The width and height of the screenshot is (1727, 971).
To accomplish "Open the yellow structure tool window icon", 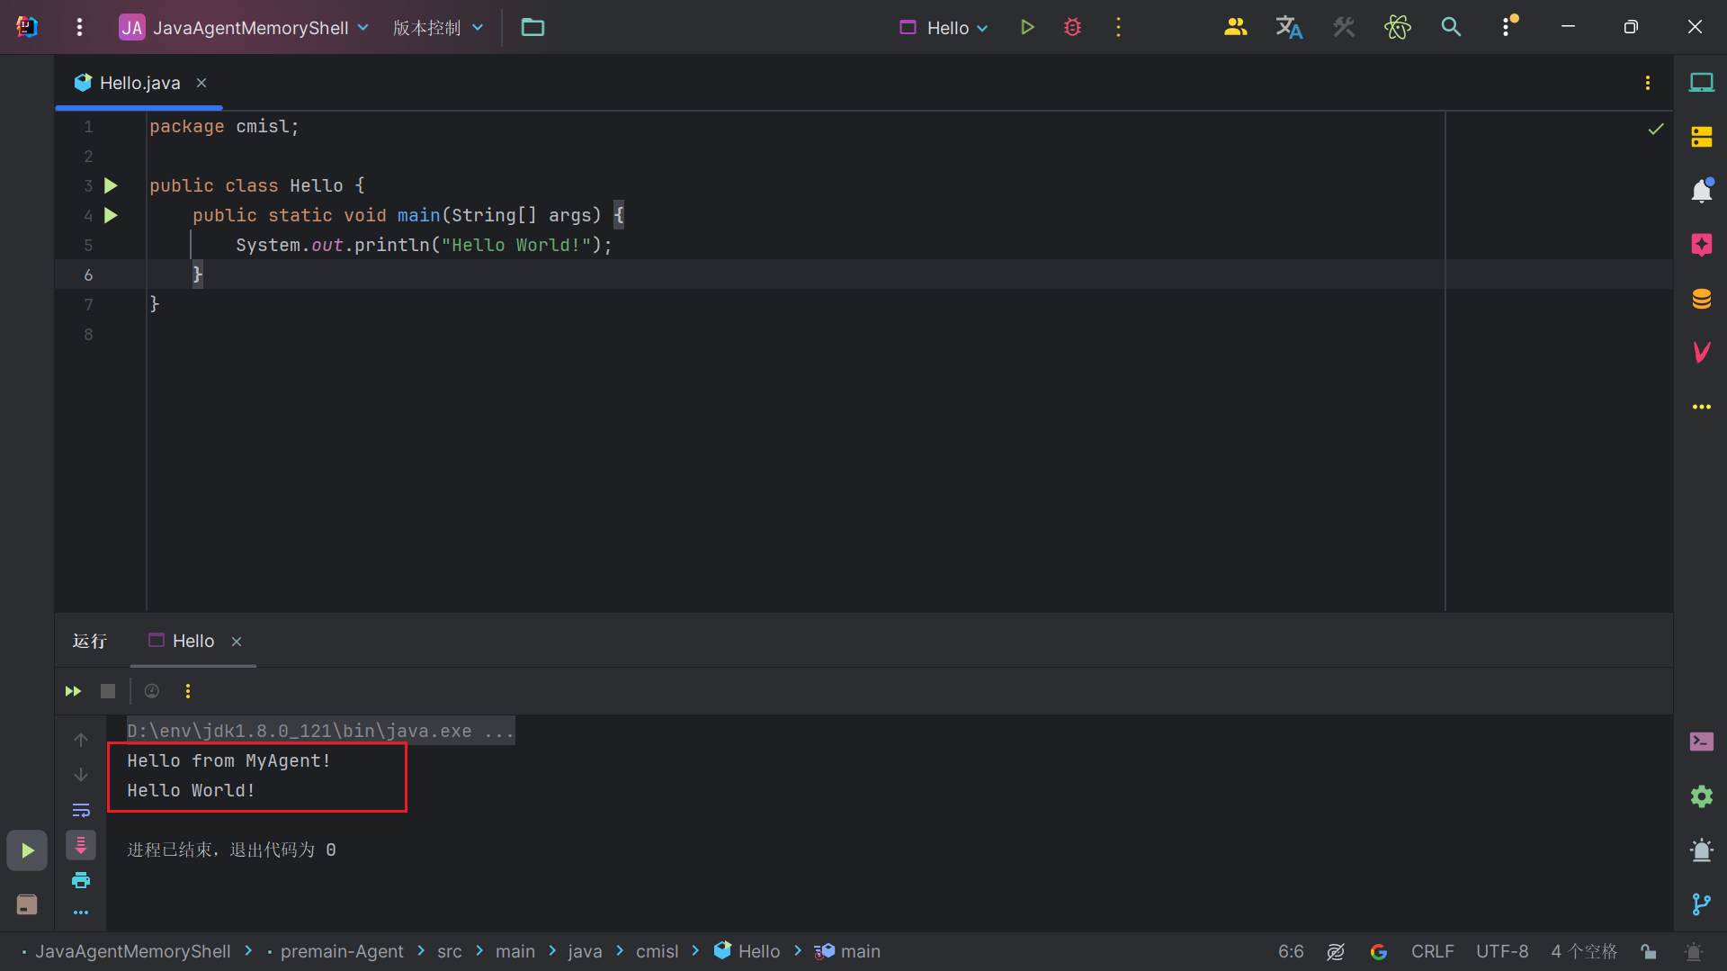I will 1701,137.
